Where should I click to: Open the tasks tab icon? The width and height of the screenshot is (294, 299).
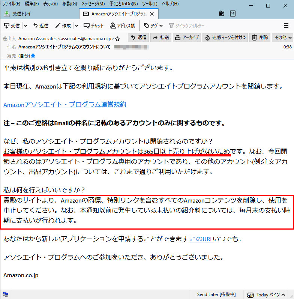point(232,14)
